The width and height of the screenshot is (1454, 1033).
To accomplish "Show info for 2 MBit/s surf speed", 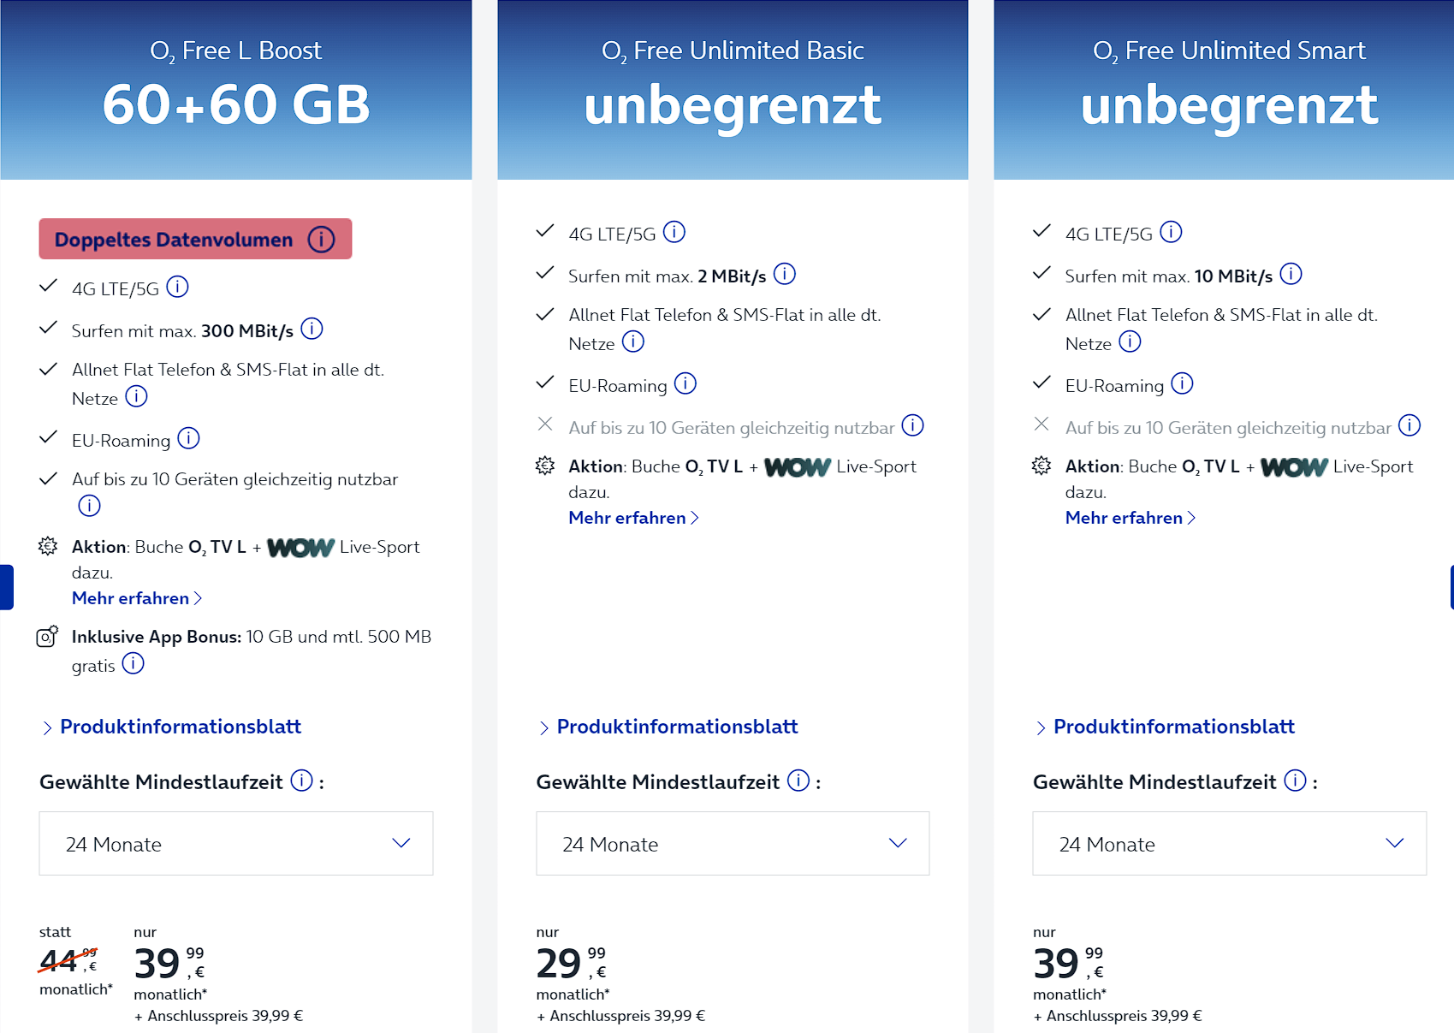I will [x=785, y=274].
